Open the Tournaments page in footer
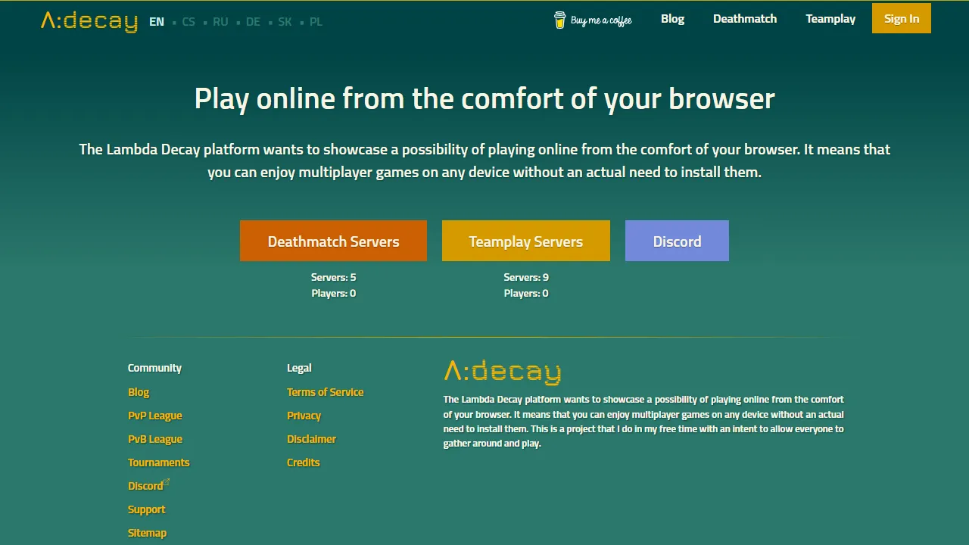 pos(159,462)
